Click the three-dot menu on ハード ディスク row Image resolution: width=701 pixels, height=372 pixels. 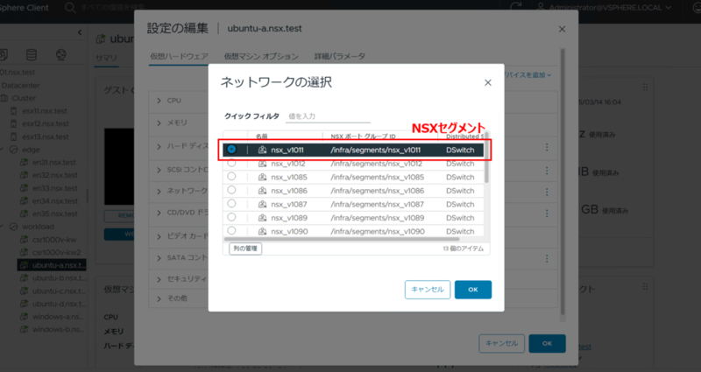coord(547,147)
